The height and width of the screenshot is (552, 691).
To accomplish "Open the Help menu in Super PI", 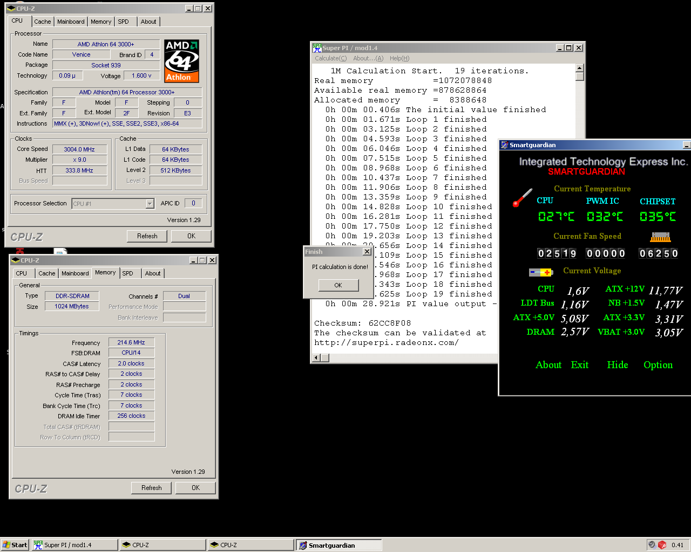I will [x=399, y=58].
